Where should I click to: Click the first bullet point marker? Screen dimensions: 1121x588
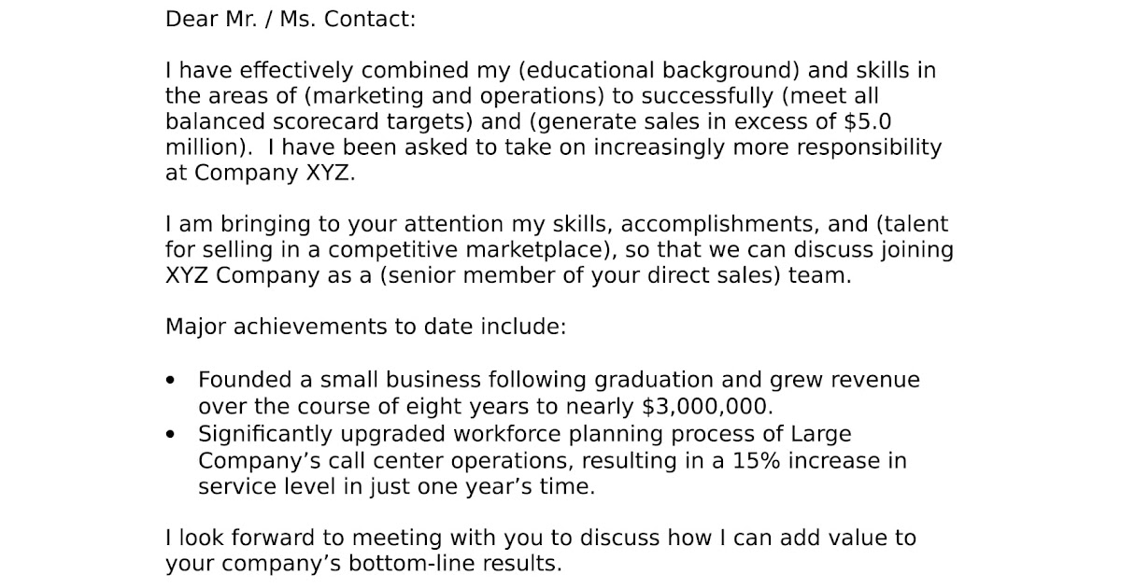point(170,381)
